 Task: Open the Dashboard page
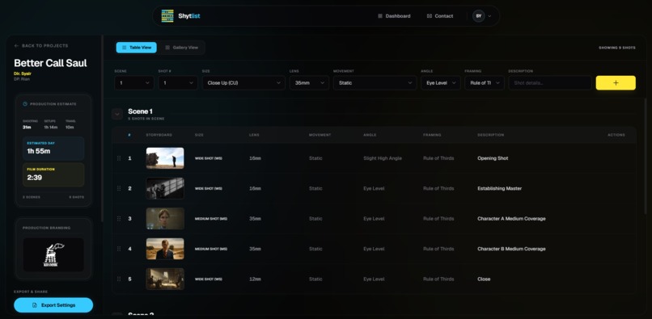(394, 16)
